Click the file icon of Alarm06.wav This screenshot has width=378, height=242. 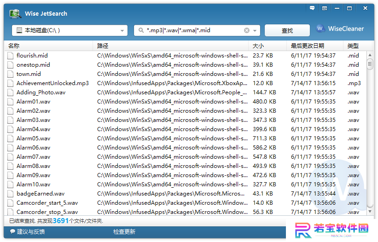tap(10, 148)
